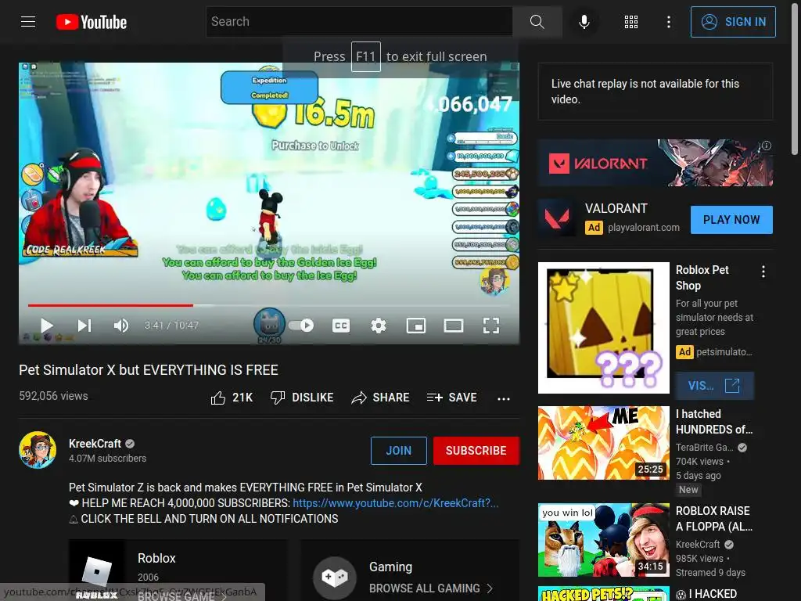Open Roblox Pet Shop ad options menu

pyautogui.click(x=763, y=272)
